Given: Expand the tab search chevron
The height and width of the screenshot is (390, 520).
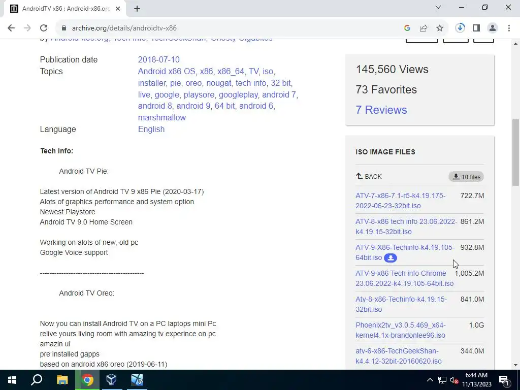Looking at the screenshot, I should 438,7.
